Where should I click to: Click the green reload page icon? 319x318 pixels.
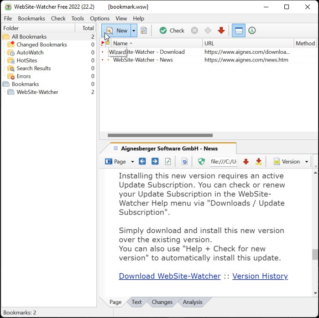[x=168, y=161]
